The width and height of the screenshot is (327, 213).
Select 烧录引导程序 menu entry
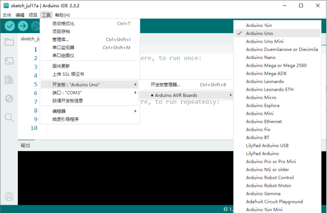pyautogui.click(x=90, y=119)
